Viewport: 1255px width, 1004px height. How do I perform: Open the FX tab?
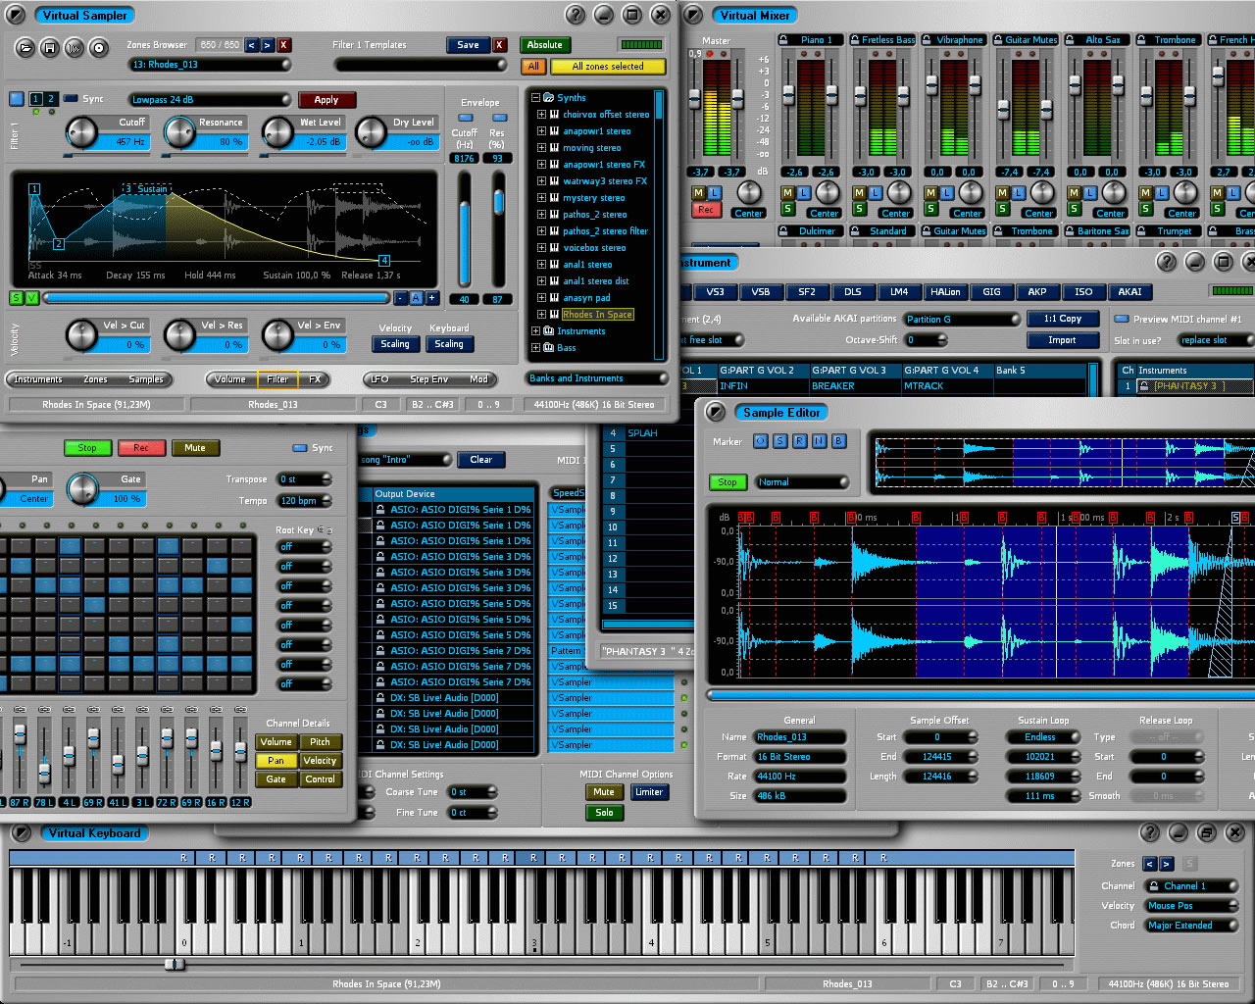[315, 379]
